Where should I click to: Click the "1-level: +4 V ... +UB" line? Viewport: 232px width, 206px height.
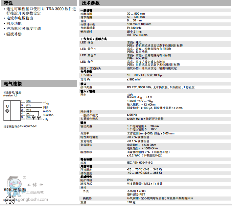(140, 101)
